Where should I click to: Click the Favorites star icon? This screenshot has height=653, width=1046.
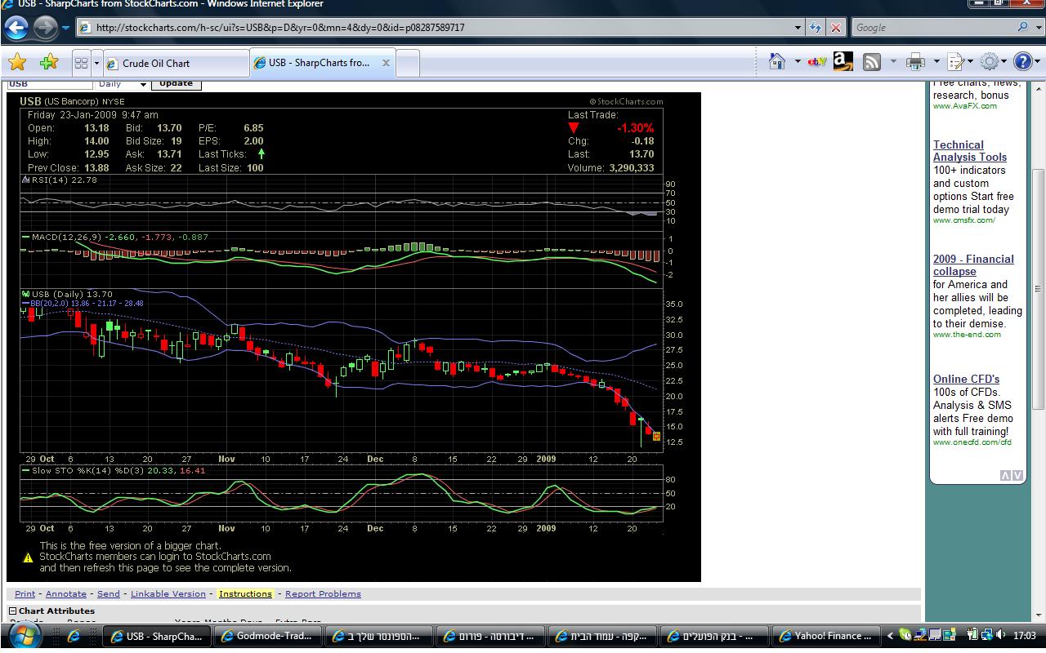click(17, 63)
